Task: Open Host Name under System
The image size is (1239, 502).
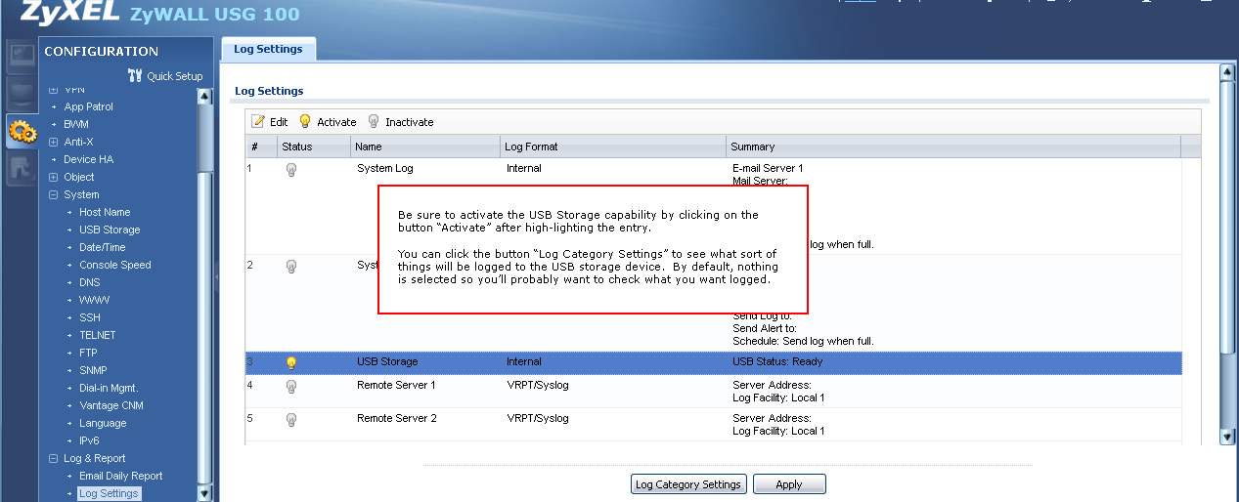Action: point(105,212)
